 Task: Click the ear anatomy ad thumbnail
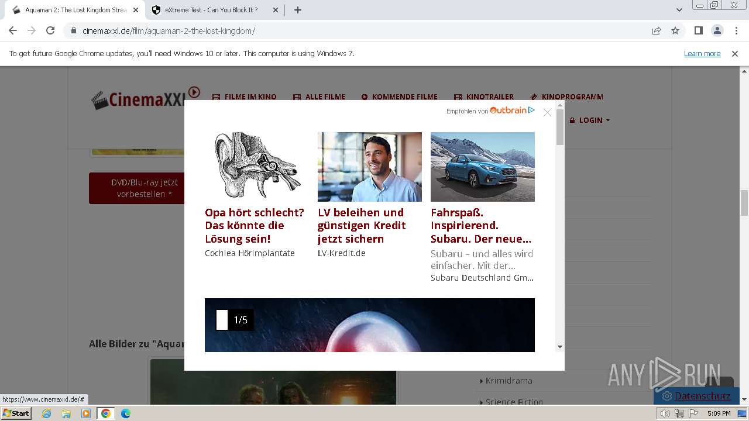[x=257, y=167]
